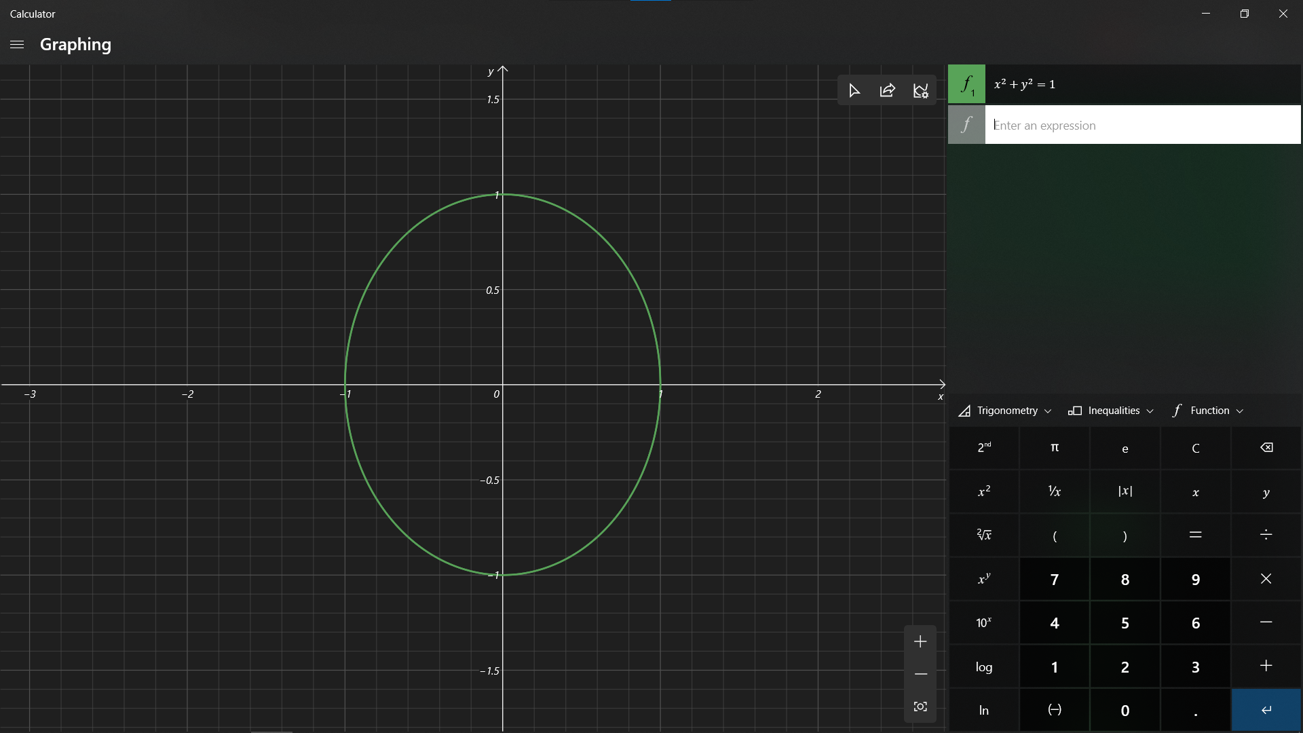
Task: Click the share graph icon
Action: (x=887, y=90)
